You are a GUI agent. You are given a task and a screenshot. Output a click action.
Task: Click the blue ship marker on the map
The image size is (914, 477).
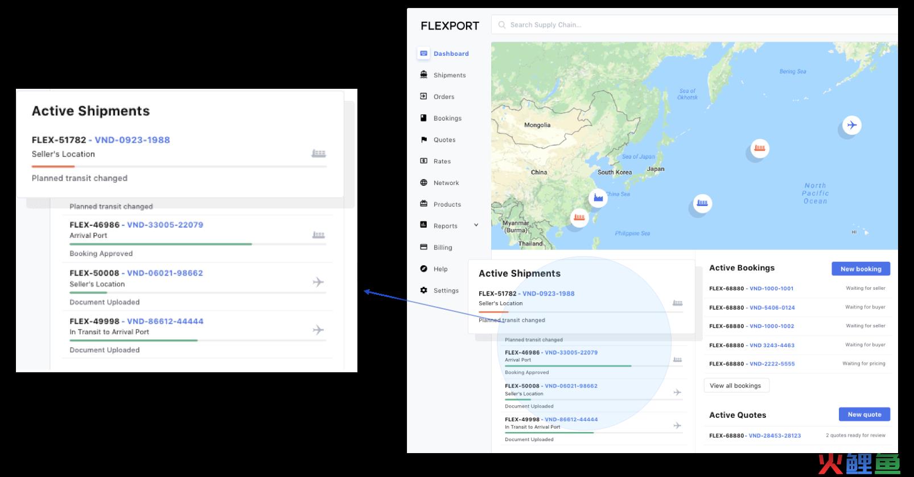[x=702, y=203]
